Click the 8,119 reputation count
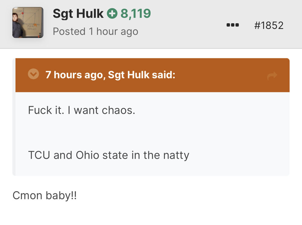Image resolution: width=302 pixels, height=225 pixels. click(136, 13)
